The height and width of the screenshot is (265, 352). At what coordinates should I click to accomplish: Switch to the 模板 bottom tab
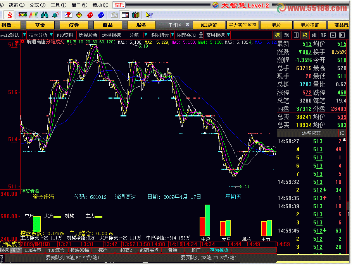(x=16, y=250)
